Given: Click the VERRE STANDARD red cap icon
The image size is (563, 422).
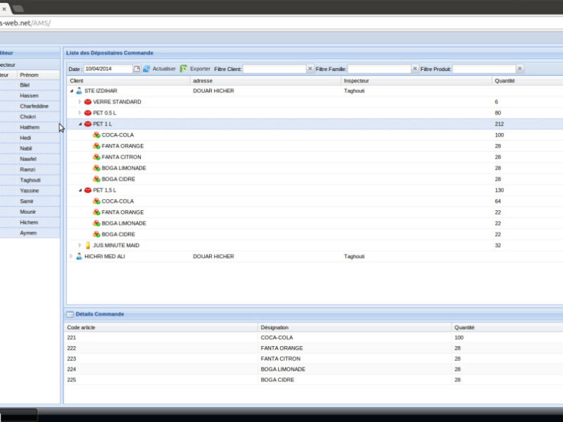Looking at the screenshot, I should 88,102.
